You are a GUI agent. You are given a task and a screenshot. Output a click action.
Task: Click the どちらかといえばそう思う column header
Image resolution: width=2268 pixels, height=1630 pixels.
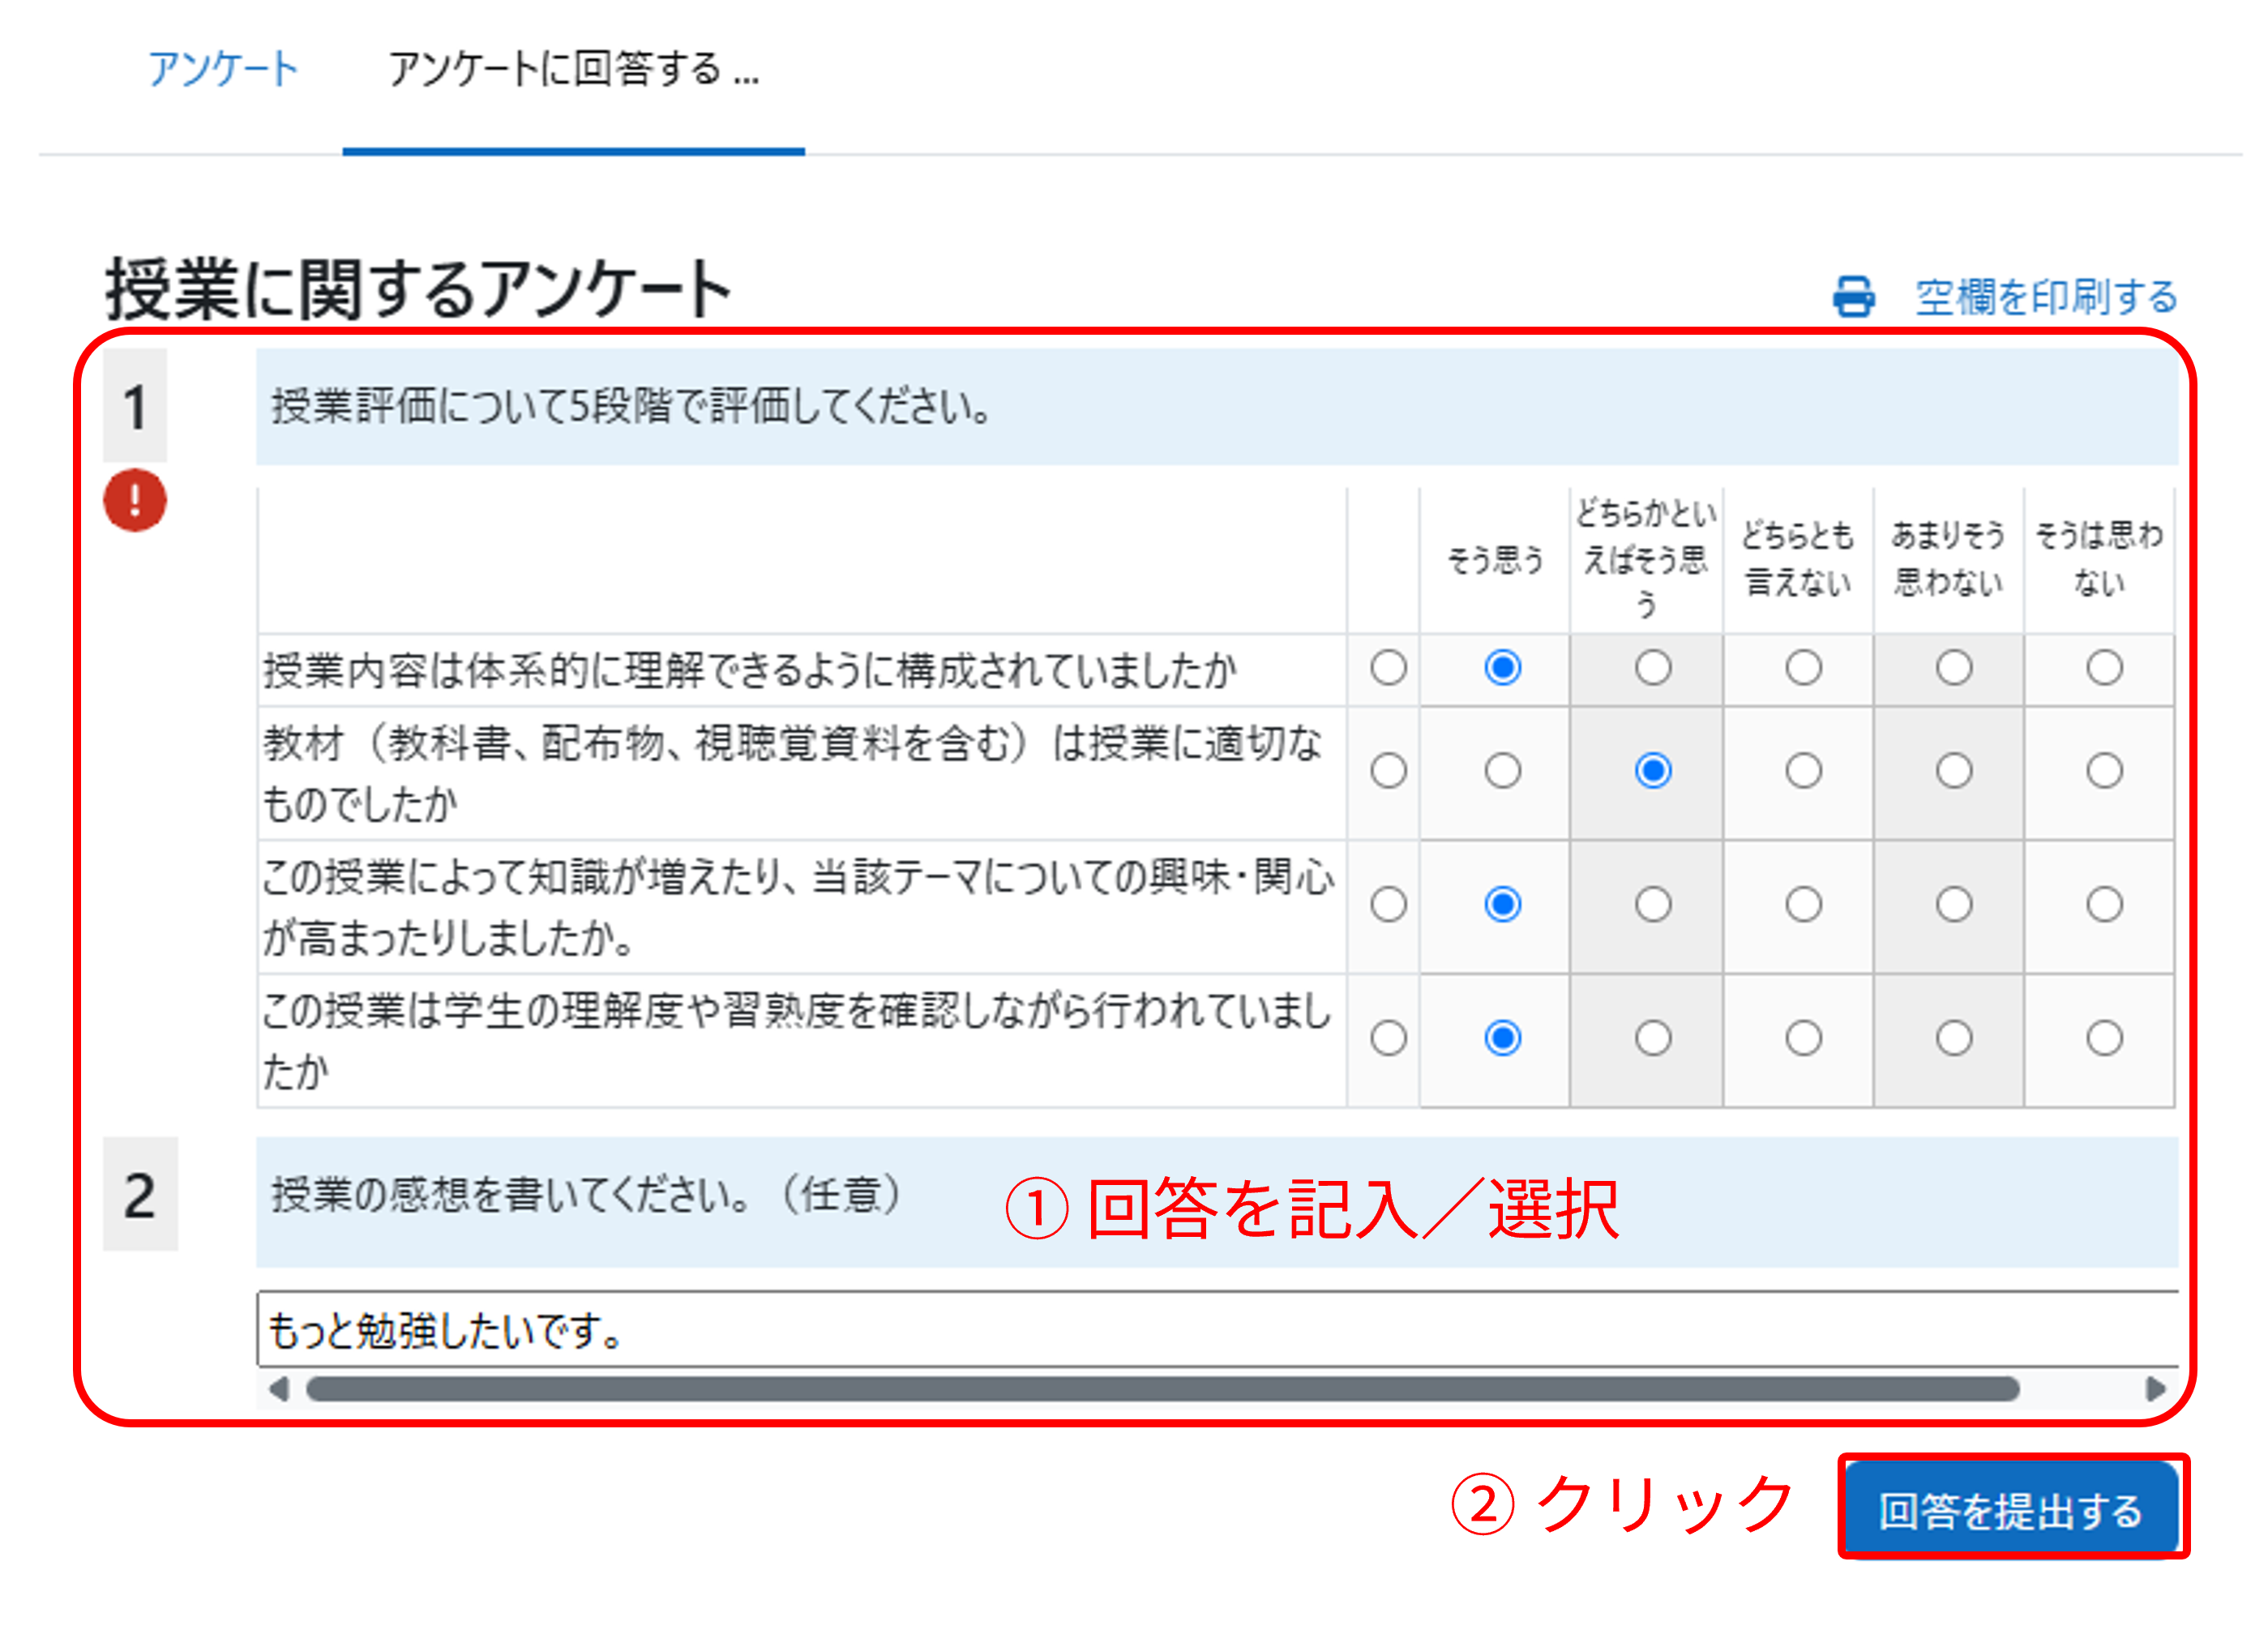pyautogui.click(x=1646, y=559)
